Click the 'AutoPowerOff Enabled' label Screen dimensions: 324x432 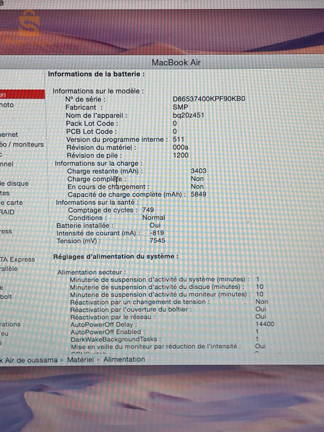click(x=108, y=332)
